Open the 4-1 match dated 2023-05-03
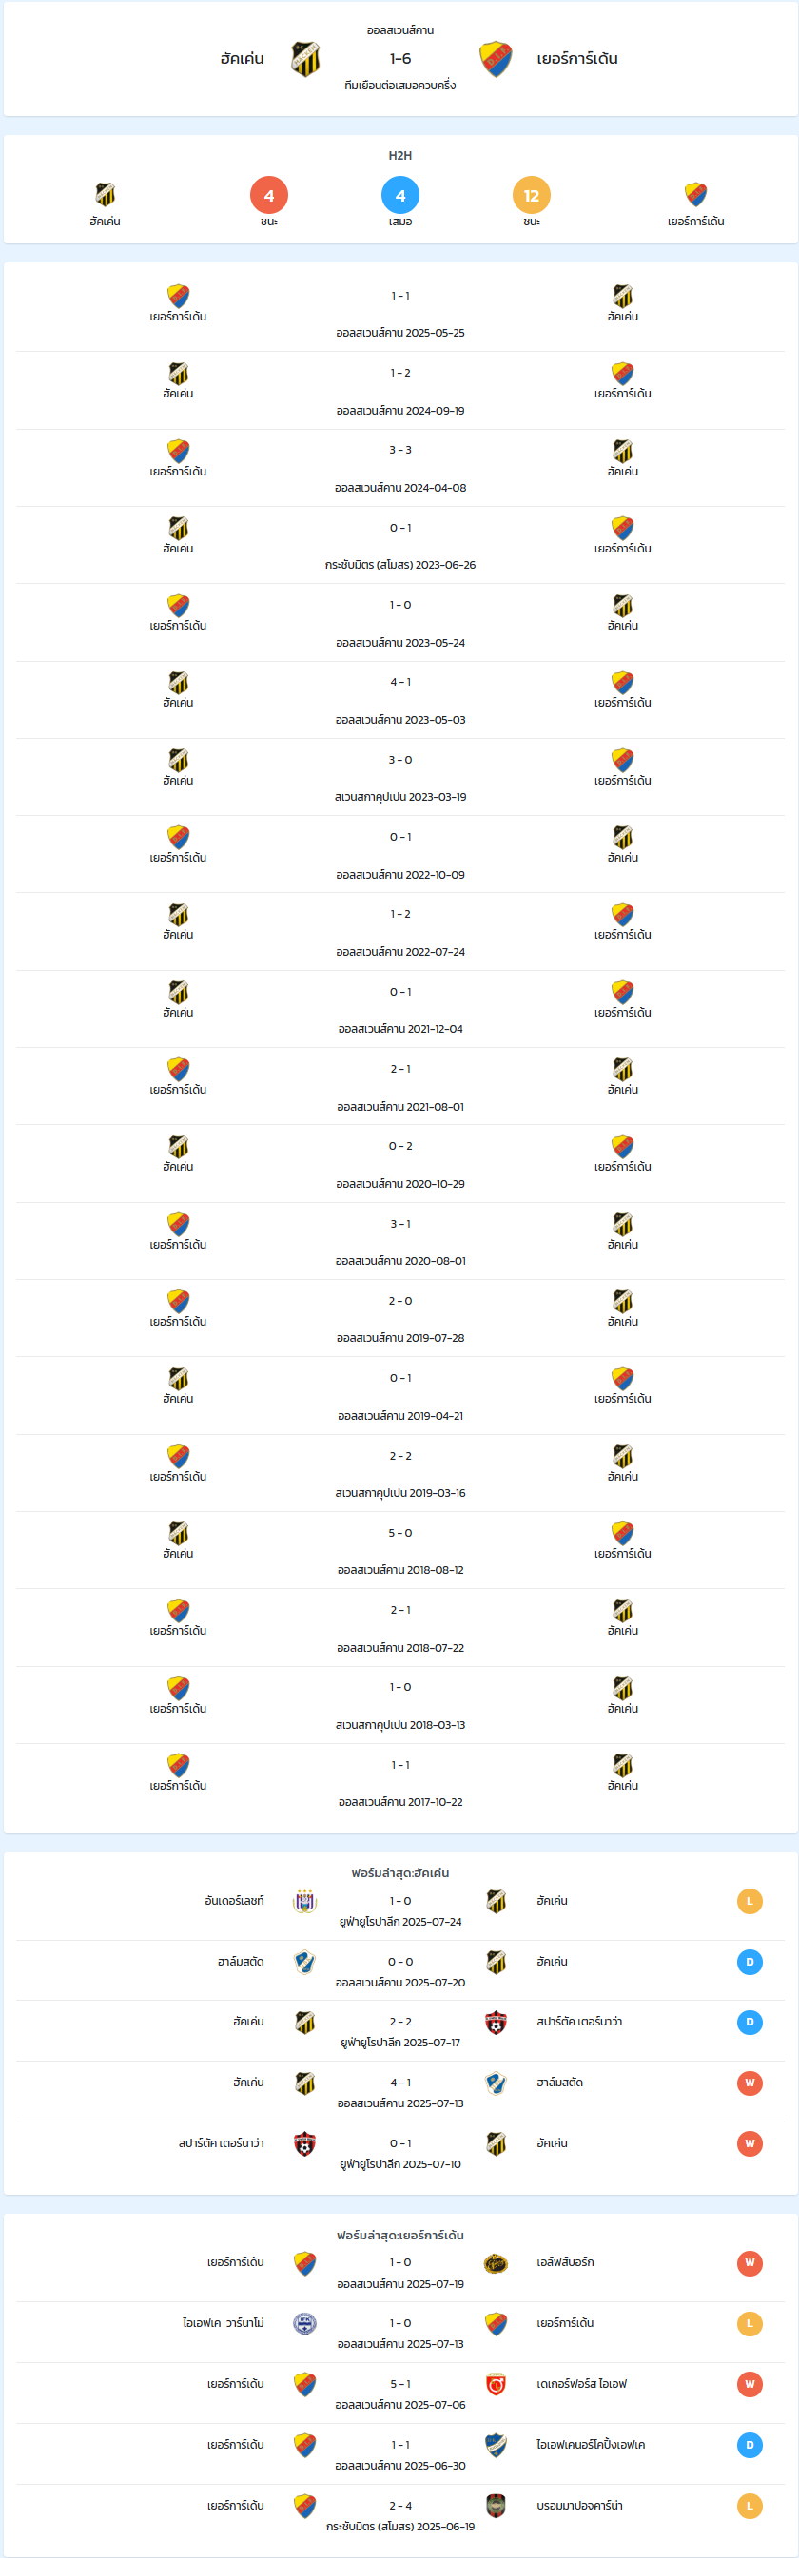 point(400,700)
